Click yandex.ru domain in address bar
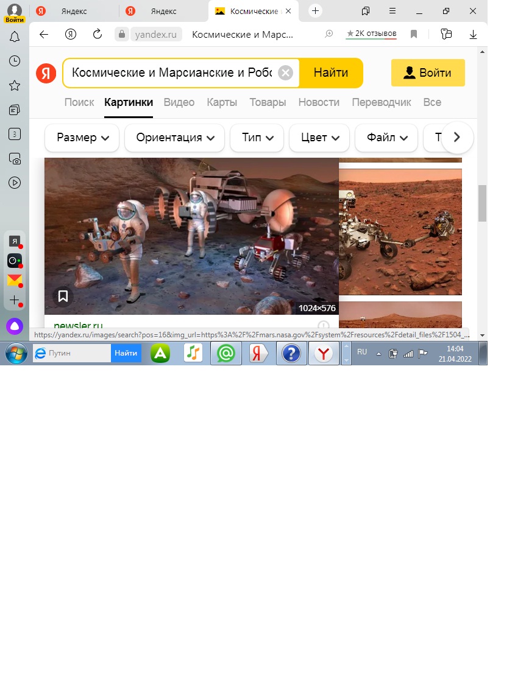 click(156, 34)
